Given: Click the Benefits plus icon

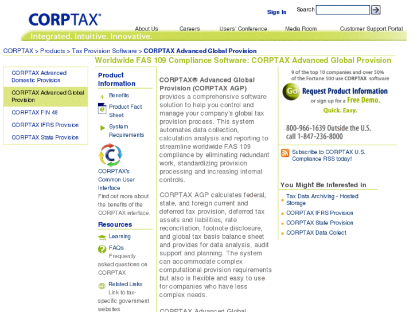Looking at the screenshot, I should tap(102, 97).
